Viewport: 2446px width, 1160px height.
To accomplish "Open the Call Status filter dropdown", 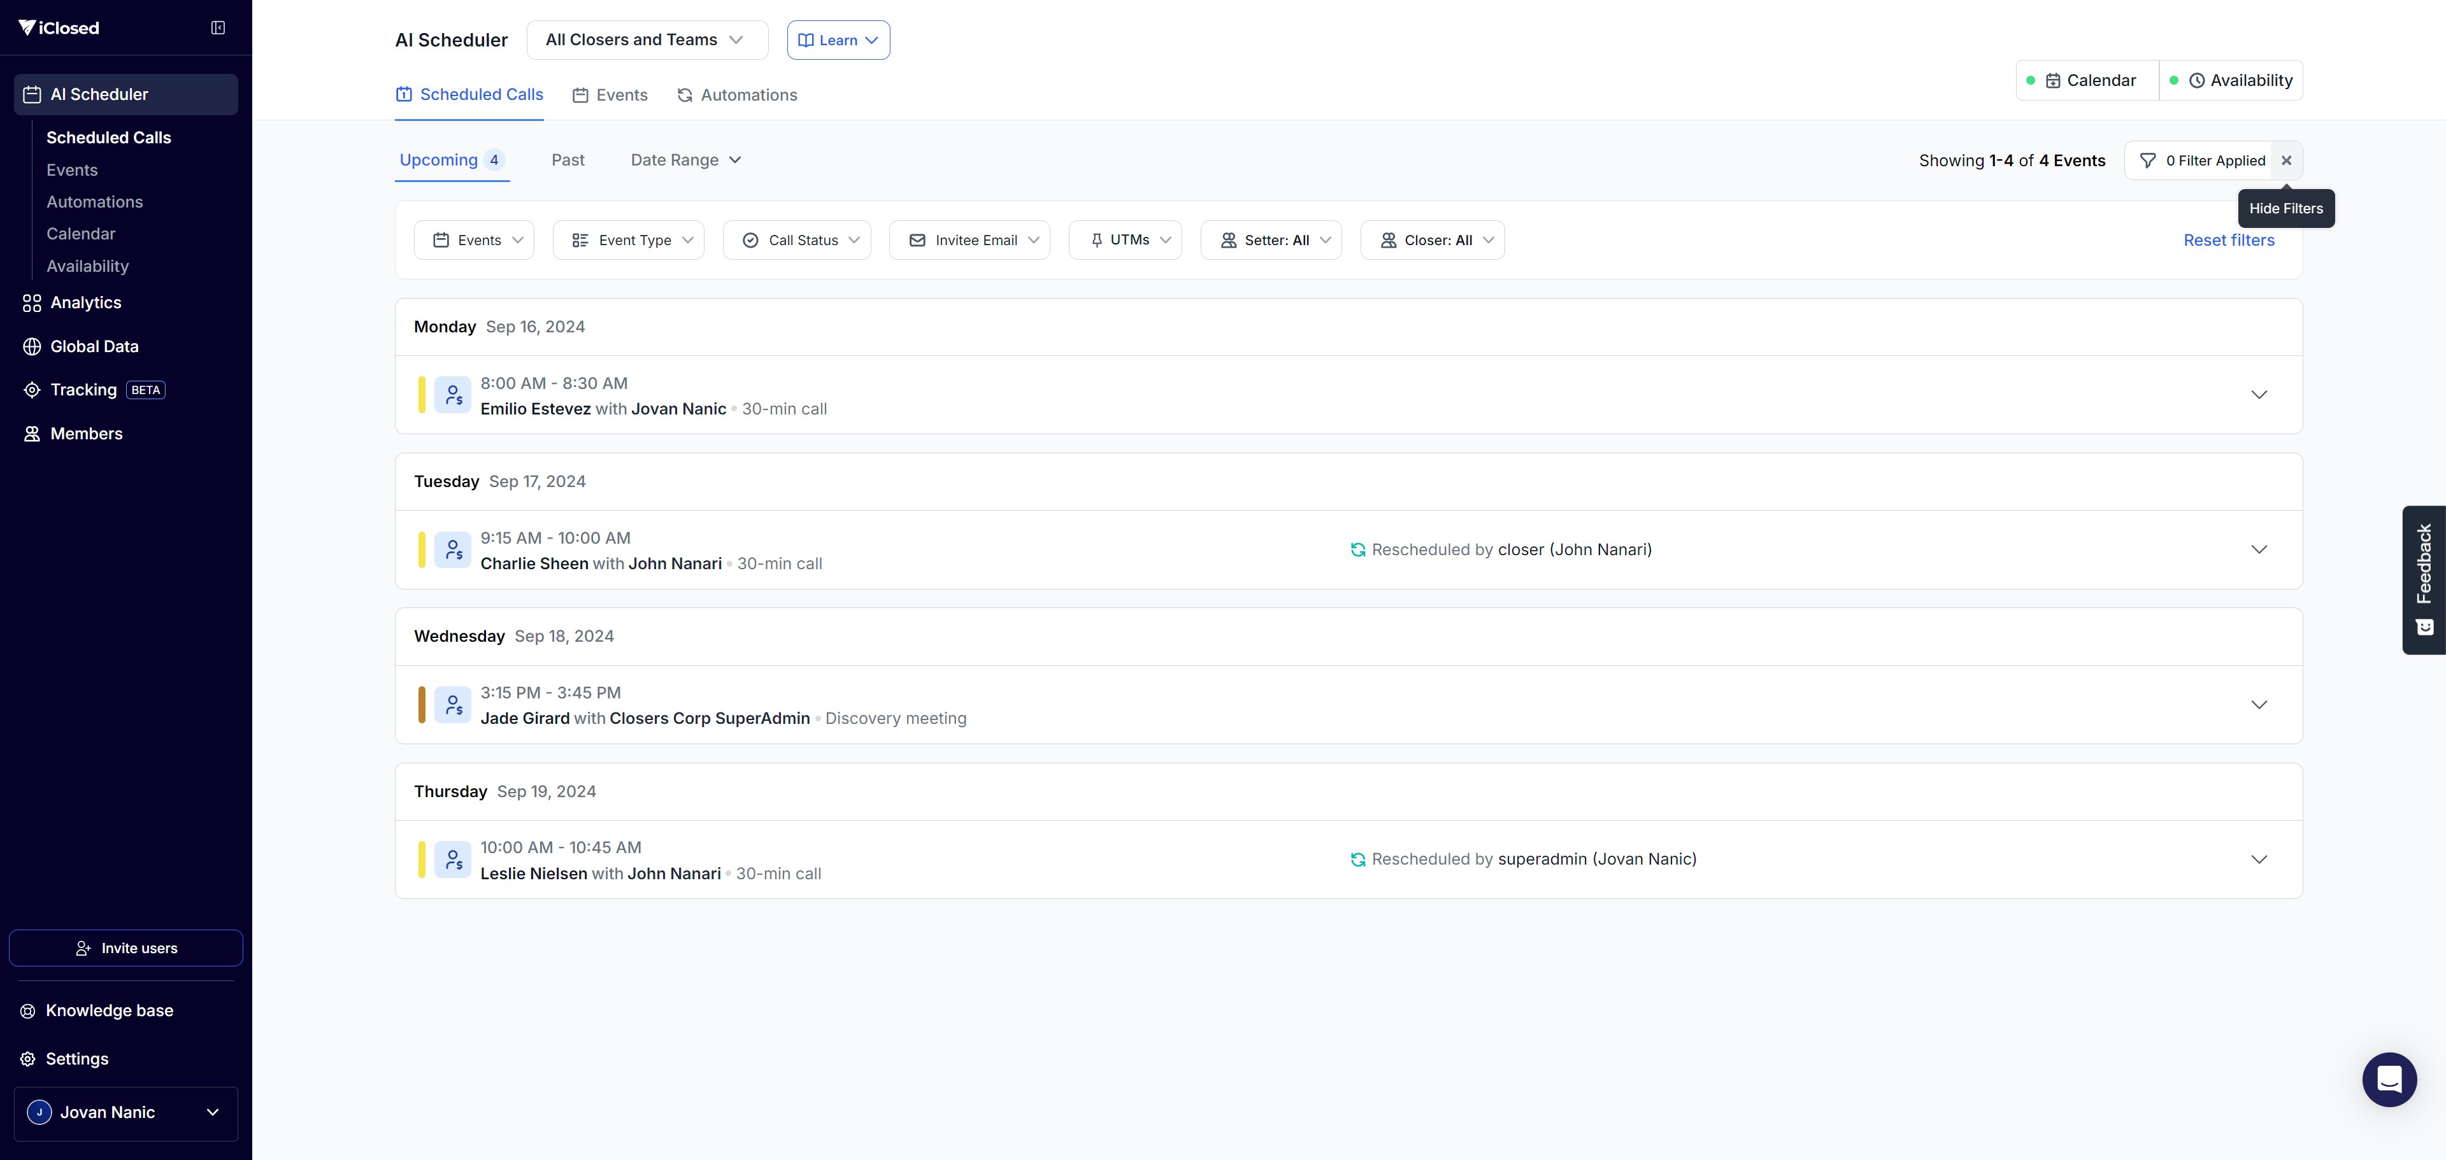I will 796,240.
